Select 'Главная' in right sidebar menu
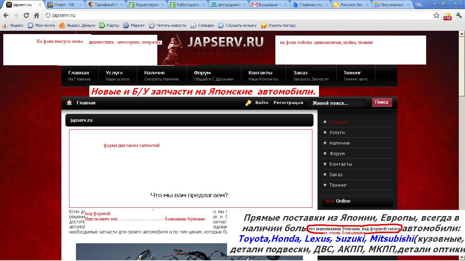The height and width of the screenshot is (261, 465). click(339, 122)
